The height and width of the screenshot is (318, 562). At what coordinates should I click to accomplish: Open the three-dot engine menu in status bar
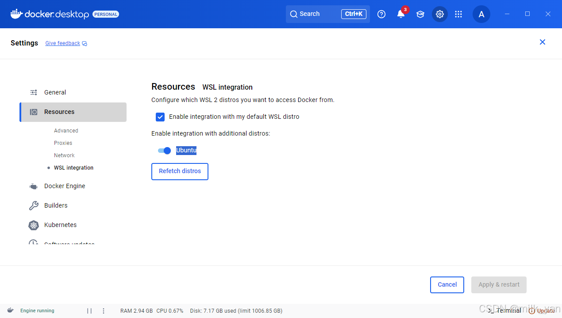coord(104,310)
